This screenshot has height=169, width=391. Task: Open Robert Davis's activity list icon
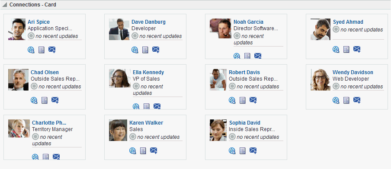click(x=243, y=100)
